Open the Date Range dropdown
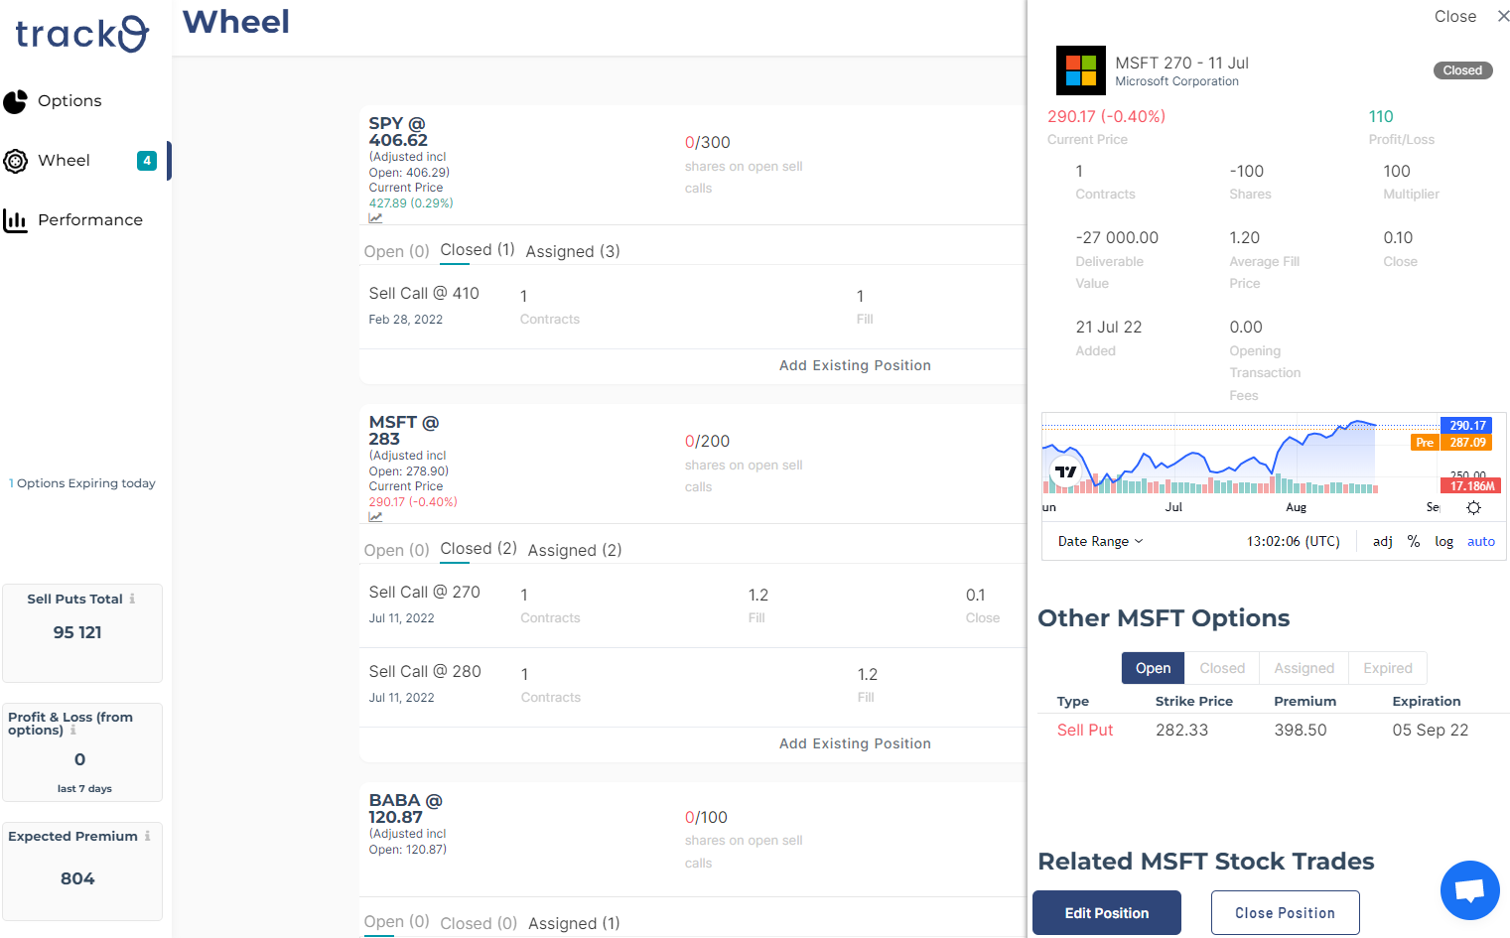The height and width of the screenshot is (938, 1510). point(1100,541)
